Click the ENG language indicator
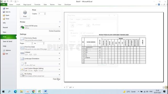The height and width of the screenshot is (94, 168). tap(151, 92)
